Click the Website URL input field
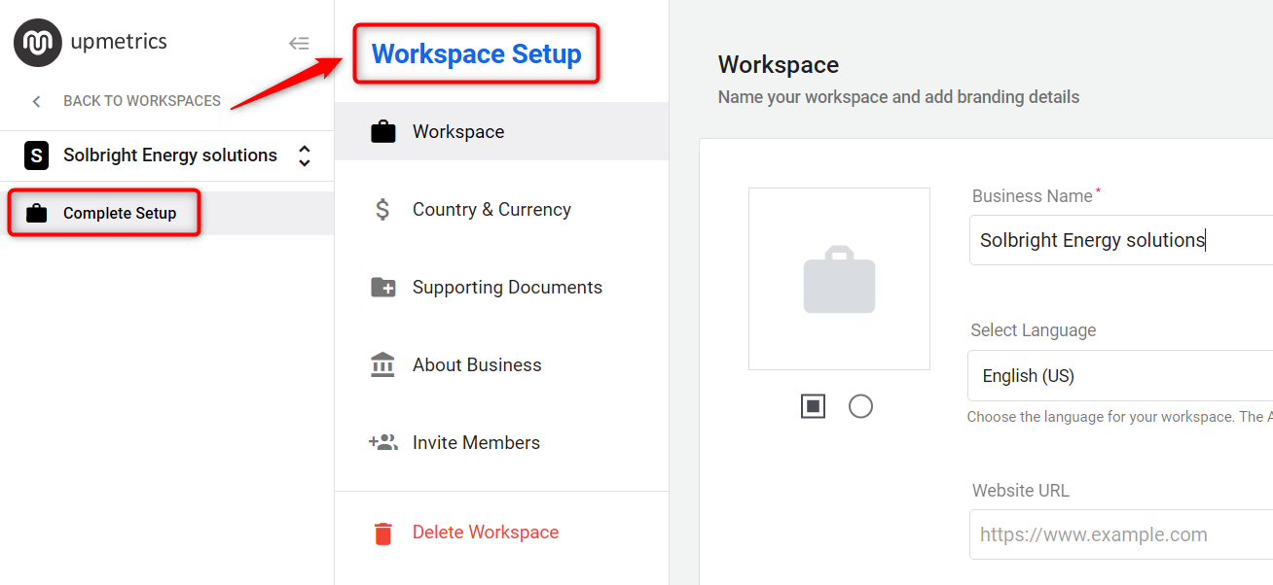 [x=1121, y=534]
